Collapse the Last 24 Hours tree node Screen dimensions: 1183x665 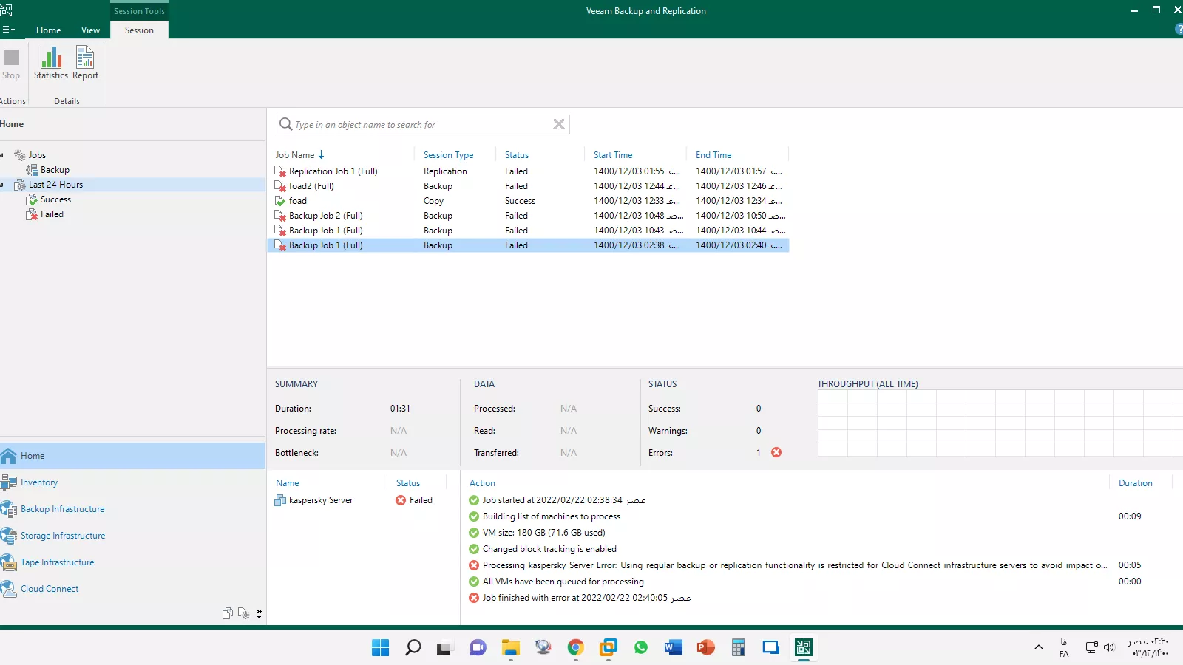(x=2, y=185)
